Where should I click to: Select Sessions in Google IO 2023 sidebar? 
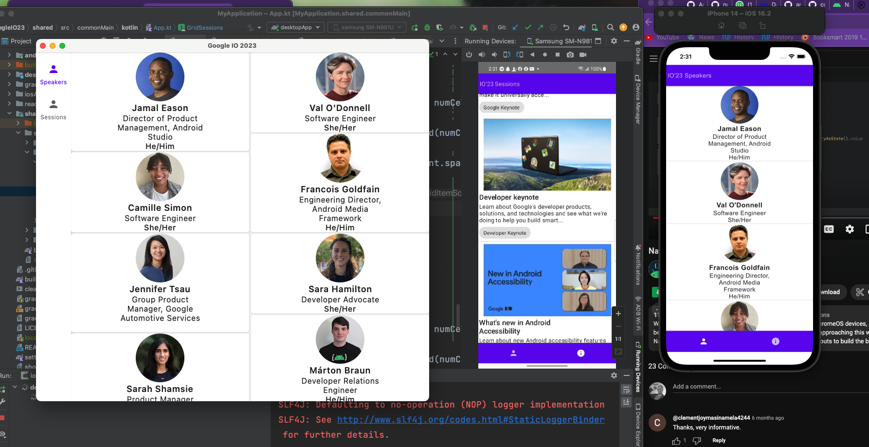coord(54,110)
